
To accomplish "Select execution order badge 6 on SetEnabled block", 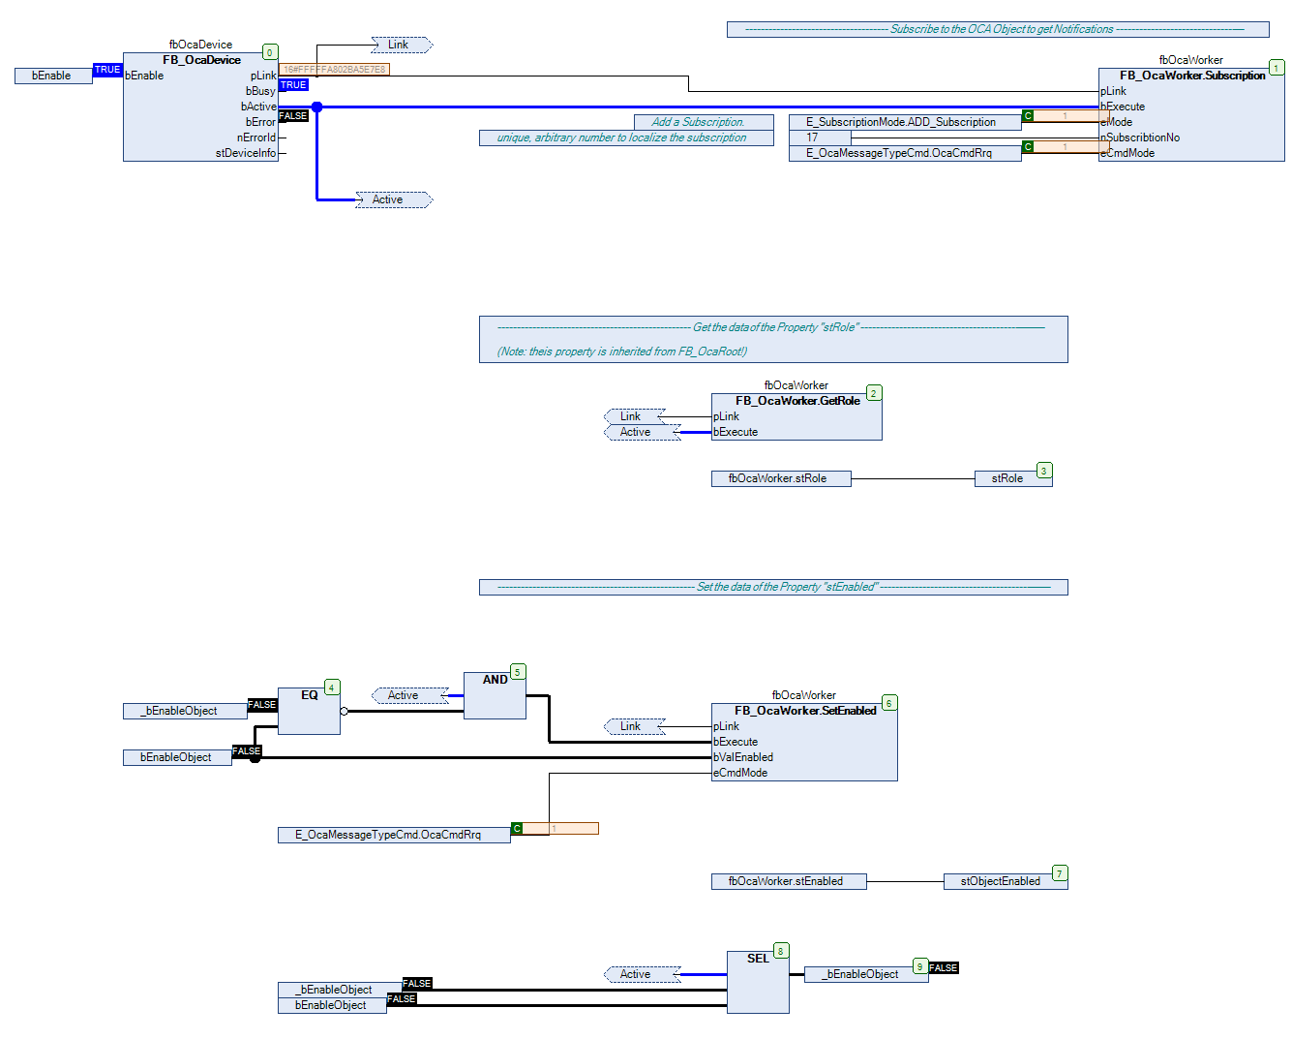I will point(889,703).
